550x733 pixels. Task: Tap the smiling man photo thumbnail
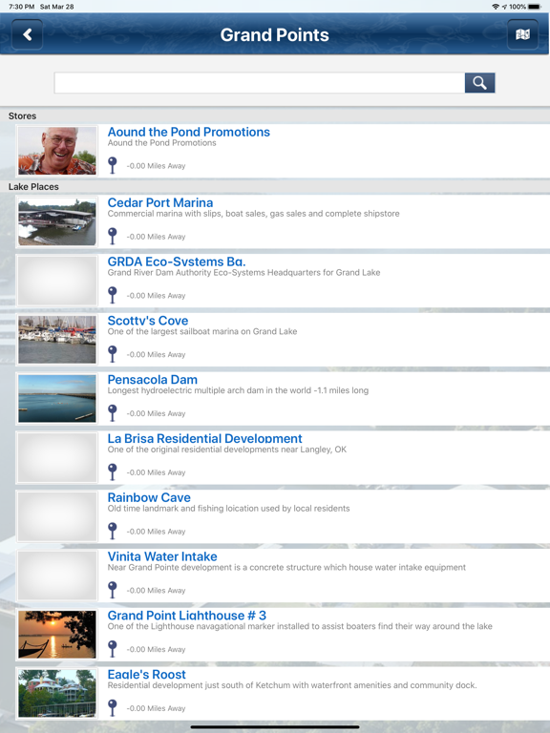click(57, 151)
